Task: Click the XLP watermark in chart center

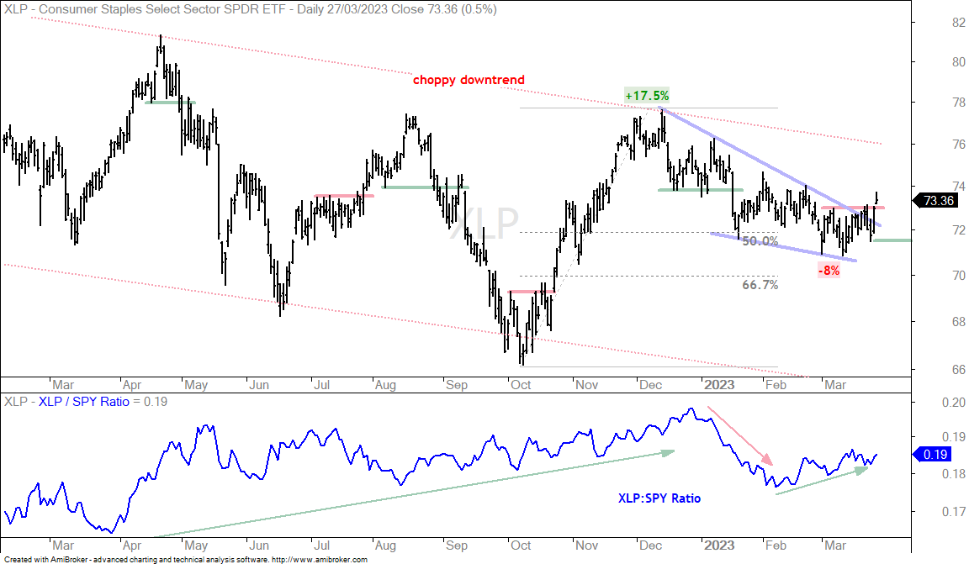Action: [484, 223]
